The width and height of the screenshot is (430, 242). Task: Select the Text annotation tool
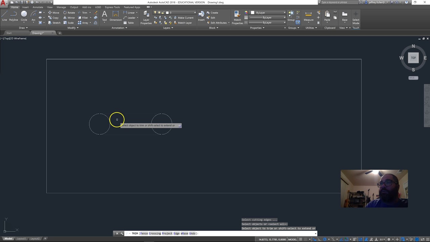104,16
